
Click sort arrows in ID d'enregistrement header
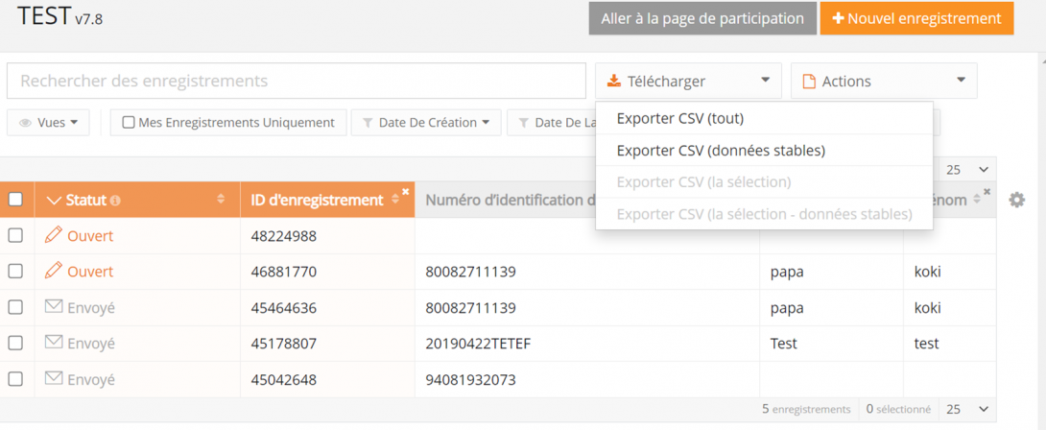(394, 200)
